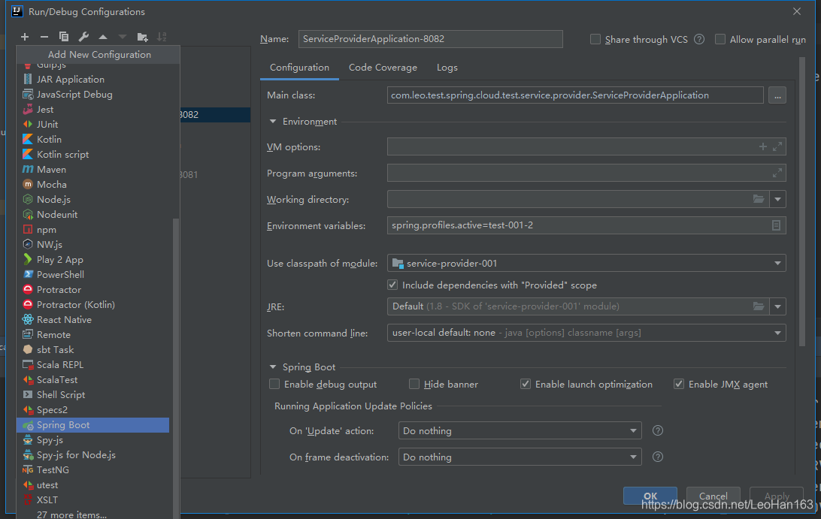
Task: Open JRE dropdown arrow
Action: point(777,306)
